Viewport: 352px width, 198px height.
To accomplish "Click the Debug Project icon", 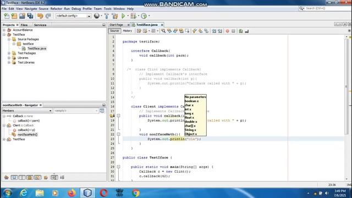I will click(133, 16).
